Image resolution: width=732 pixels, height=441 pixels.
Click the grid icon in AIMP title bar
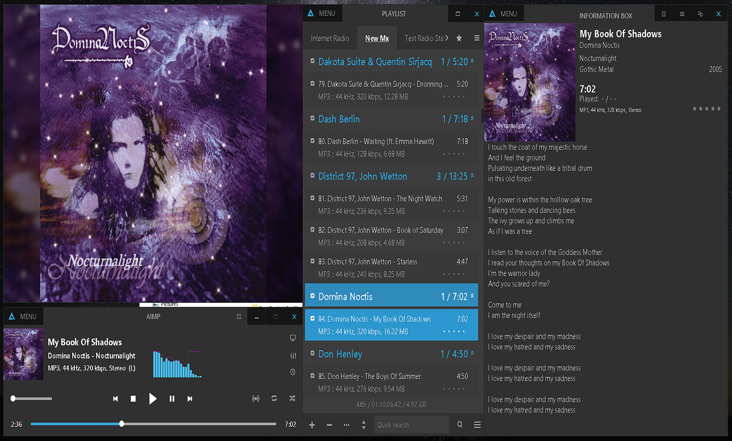[x=239, y=317]
